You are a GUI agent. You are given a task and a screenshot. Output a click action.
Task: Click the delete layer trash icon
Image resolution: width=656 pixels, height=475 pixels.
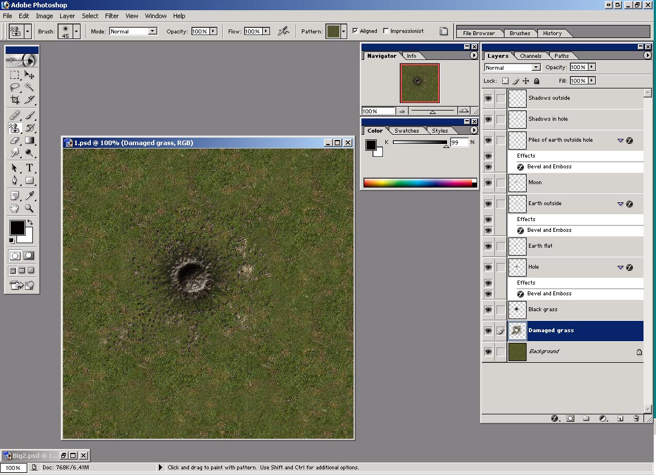[636, 418]
